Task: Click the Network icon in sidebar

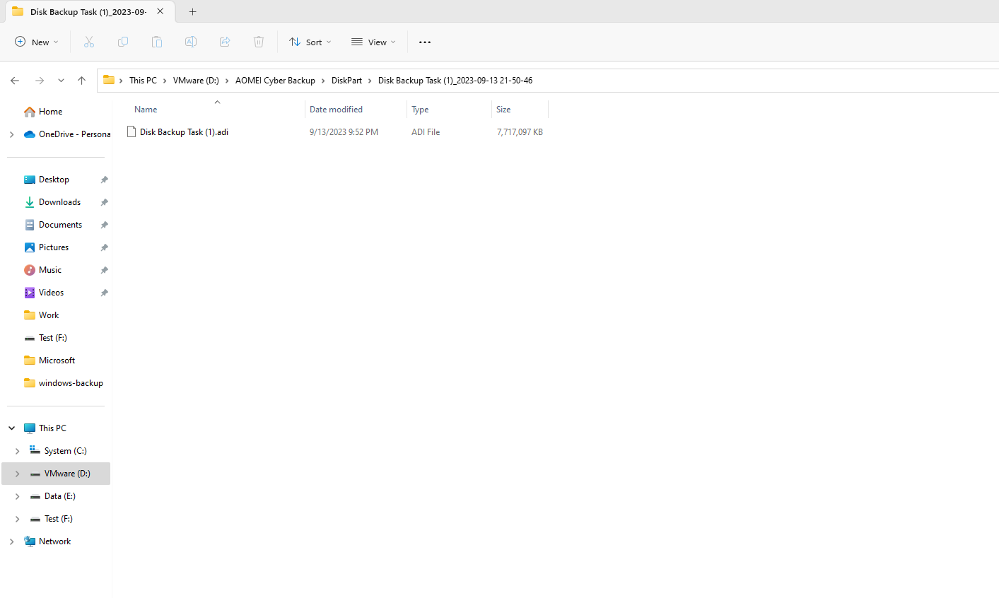Action: [30, 541]
